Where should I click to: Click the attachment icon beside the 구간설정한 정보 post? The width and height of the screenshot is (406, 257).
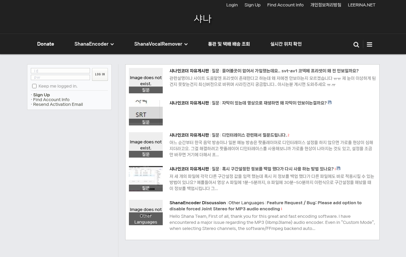pyautogui.click(x=339, y=168)
